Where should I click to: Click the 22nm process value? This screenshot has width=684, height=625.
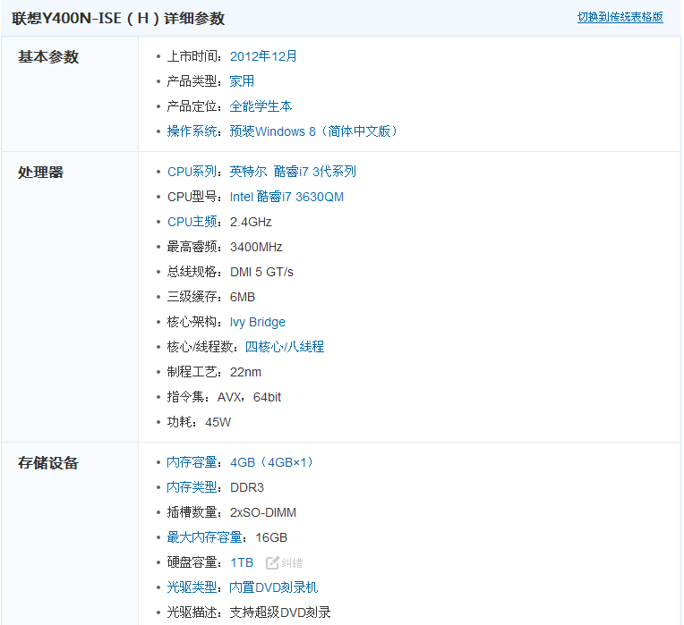(245, 372)
